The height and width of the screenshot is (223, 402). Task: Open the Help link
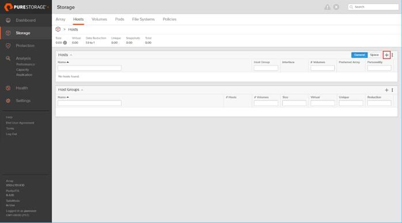9,117
